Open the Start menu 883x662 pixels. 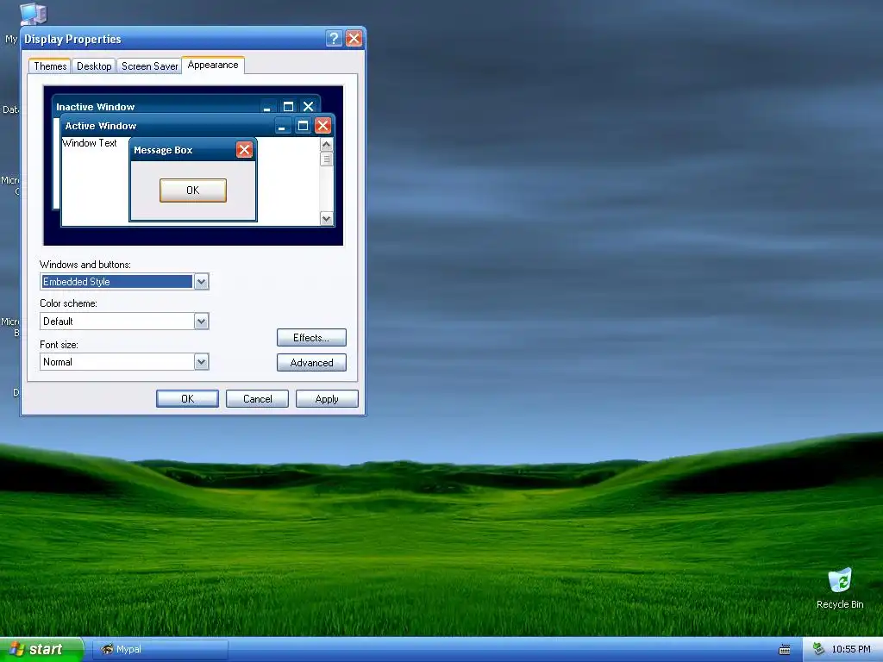tap(41, 649)
